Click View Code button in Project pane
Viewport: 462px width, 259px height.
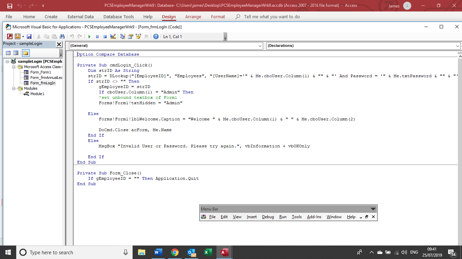pos(8,53)
